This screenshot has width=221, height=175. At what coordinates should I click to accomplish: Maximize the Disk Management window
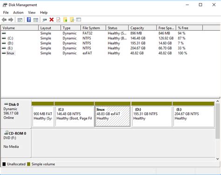[x=200, y=5]
